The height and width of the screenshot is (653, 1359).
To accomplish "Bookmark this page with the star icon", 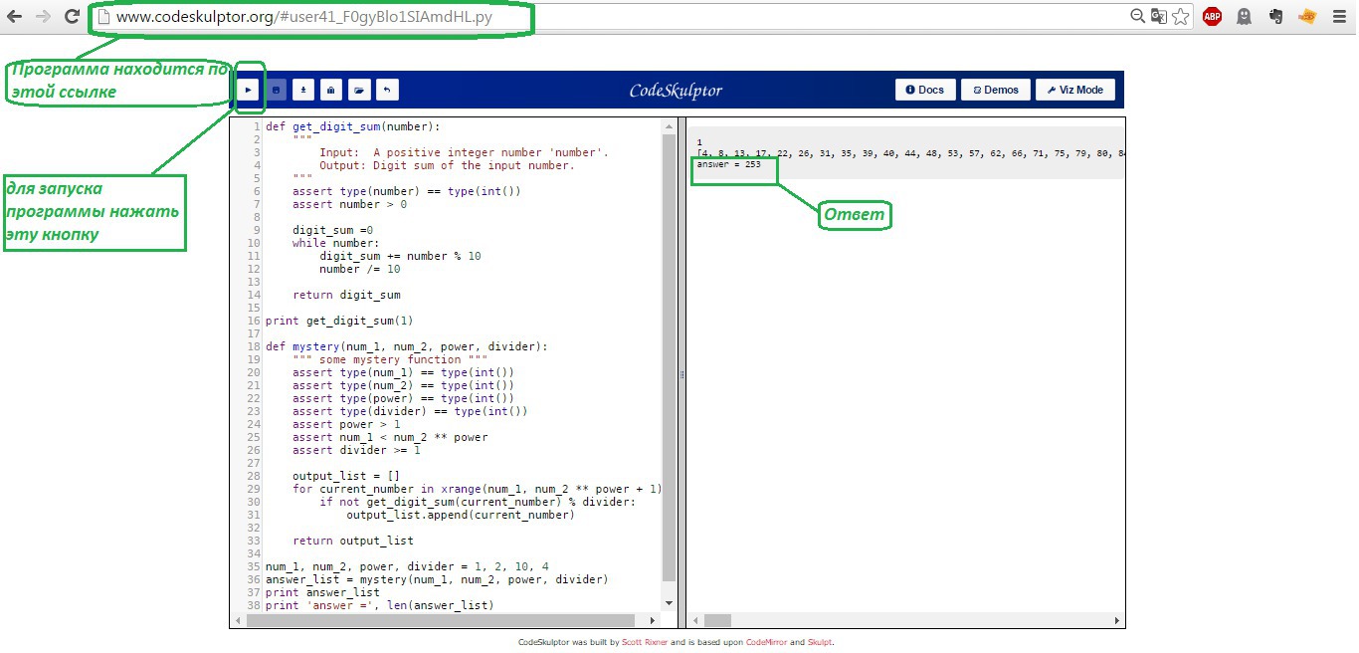I will pos(1181,16).
